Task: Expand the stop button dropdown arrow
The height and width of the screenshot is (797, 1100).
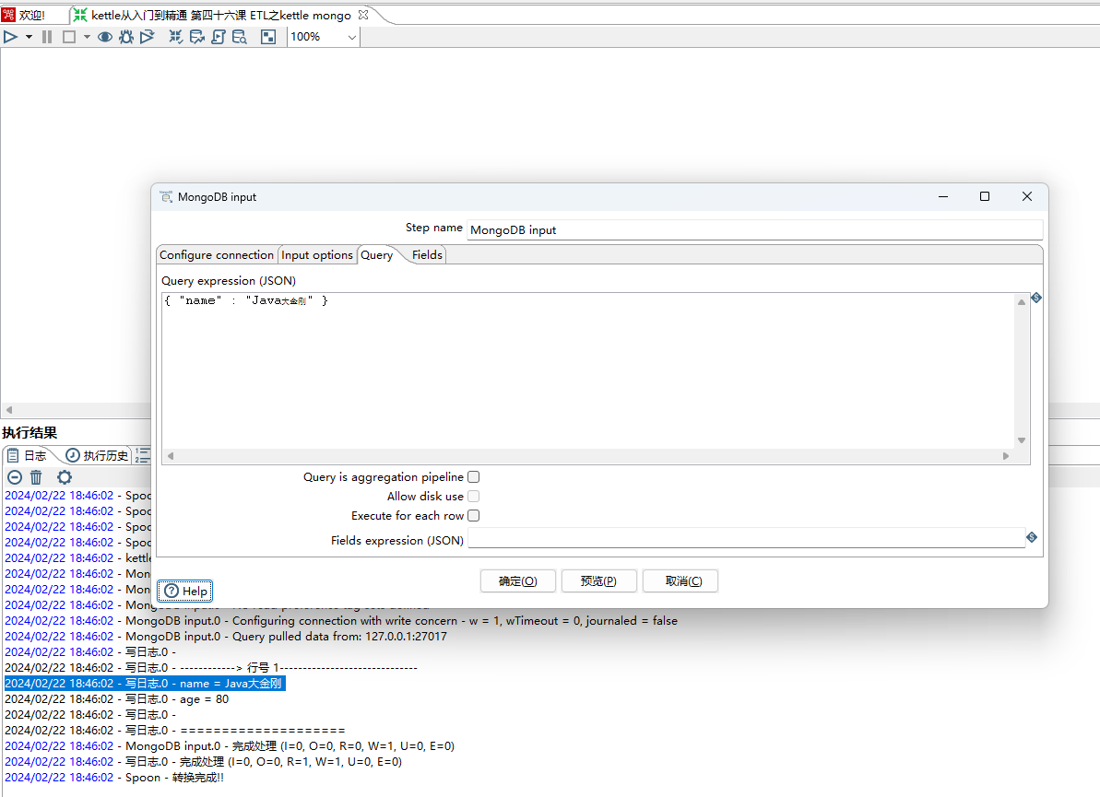Action: [86, 37]
